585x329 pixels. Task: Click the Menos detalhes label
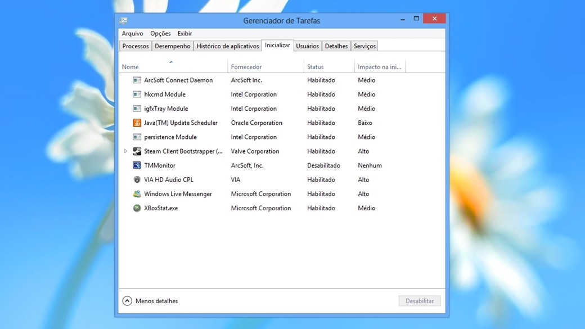coord(157,301)
